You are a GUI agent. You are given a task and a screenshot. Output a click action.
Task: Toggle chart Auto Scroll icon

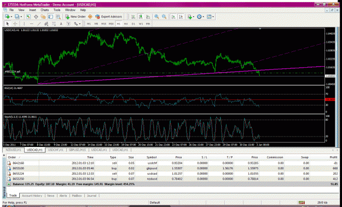(x=173, y=16)
